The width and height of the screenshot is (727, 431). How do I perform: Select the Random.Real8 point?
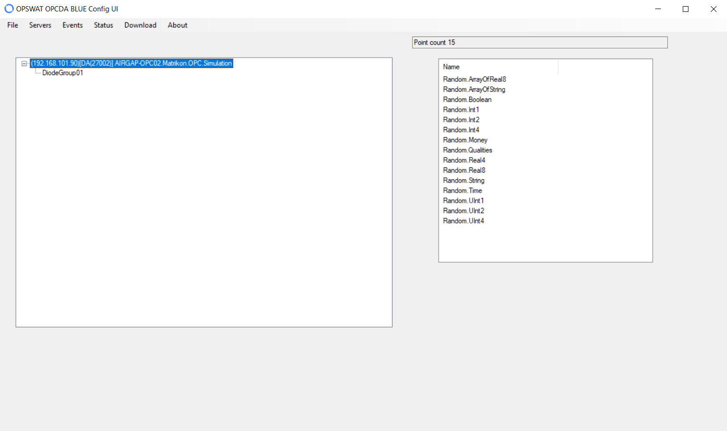464,170
